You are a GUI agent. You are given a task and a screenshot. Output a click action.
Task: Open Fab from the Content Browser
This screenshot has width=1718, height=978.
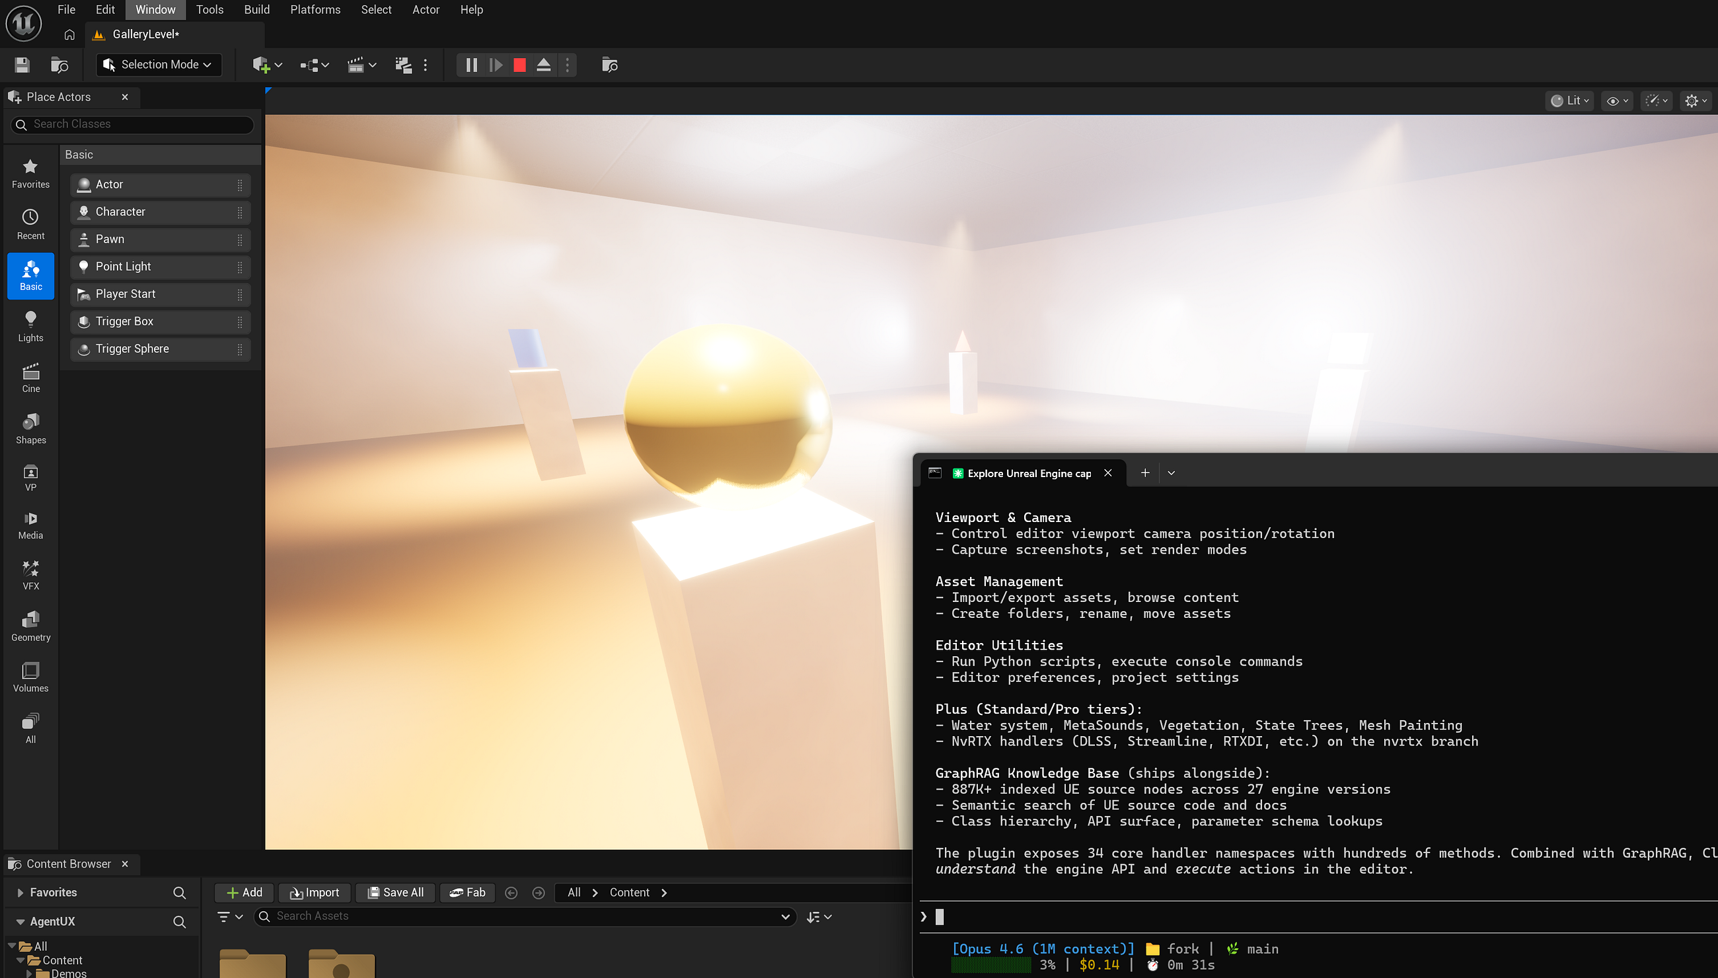(467, 893)
